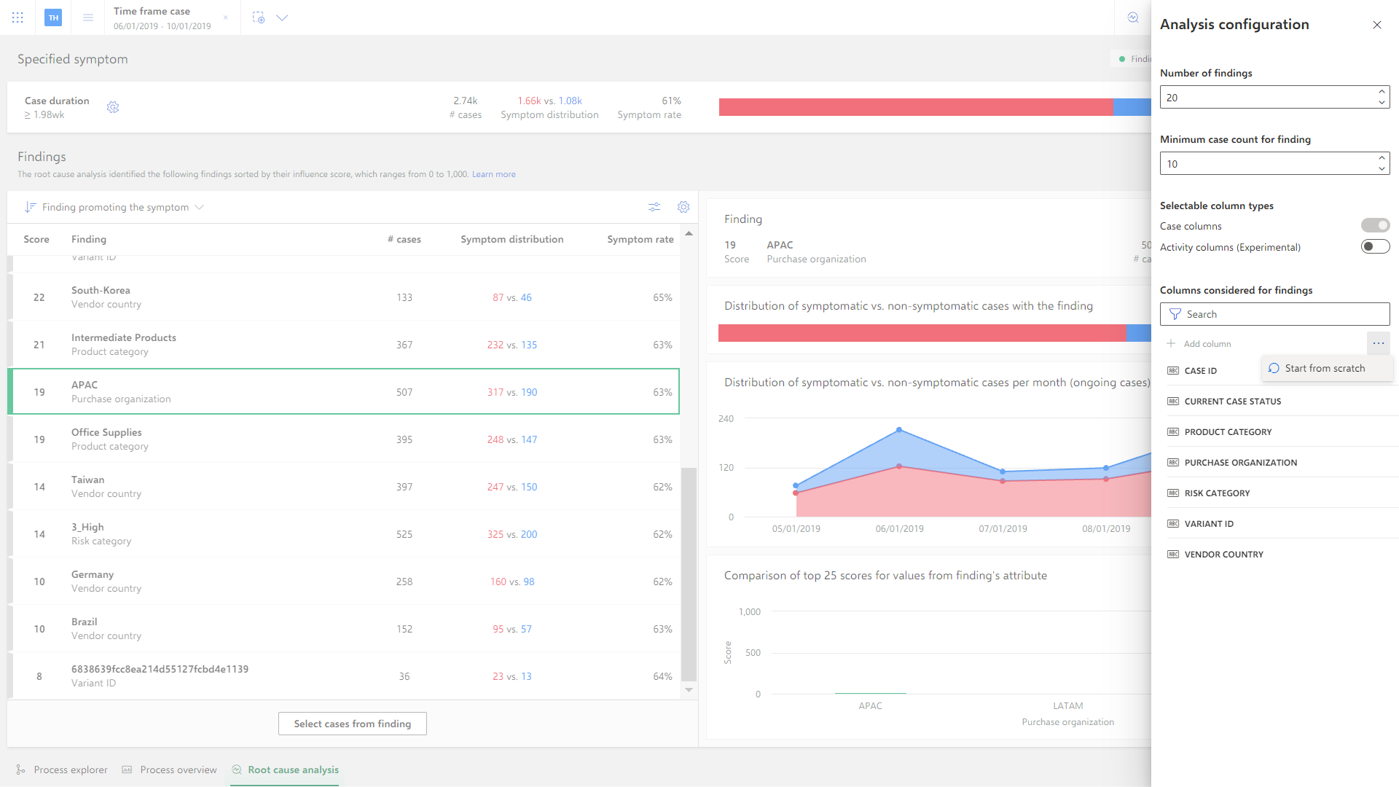Click Select cases from finding button
This screenshot has width=1399, height=787.
coord(353,724)
